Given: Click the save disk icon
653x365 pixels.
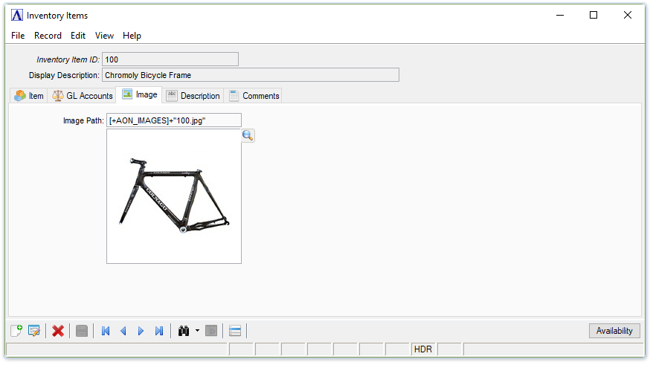Looking at the screenshot, I should [x=82, y=331].
